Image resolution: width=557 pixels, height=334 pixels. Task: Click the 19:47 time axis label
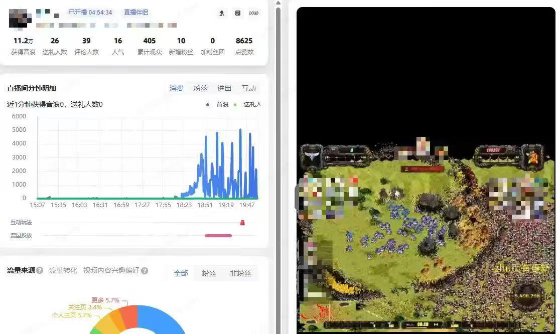(x=247, y=205)
